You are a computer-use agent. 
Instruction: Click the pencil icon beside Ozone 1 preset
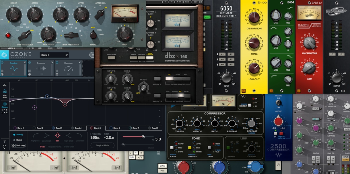pos(67,55)
